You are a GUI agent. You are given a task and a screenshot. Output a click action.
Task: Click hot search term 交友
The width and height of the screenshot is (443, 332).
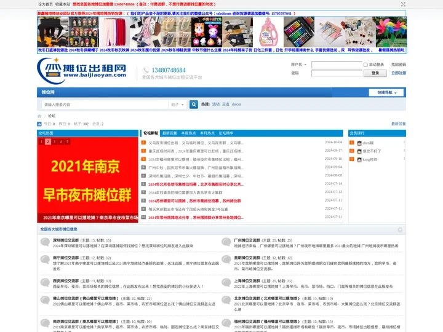tap(226, 104)
